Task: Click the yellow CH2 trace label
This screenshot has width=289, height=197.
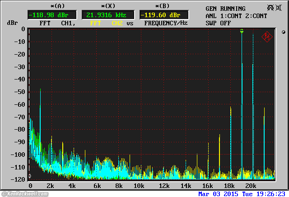Action: (117, 23)
